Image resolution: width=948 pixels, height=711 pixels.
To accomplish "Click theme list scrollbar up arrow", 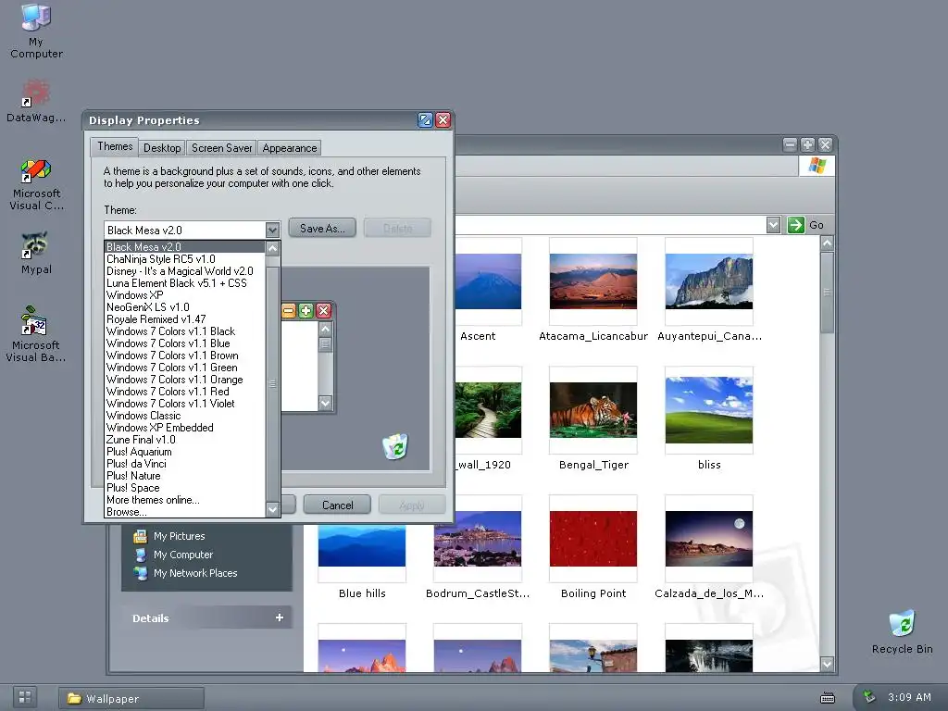I will coord(273,248).
